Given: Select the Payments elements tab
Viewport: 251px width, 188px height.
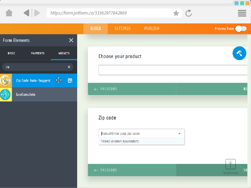Looking at the screenshot, I should (38, 53).
